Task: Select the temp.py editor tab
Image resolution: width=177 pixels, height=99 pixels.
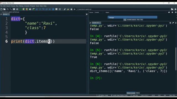Action: coord(6,14)
